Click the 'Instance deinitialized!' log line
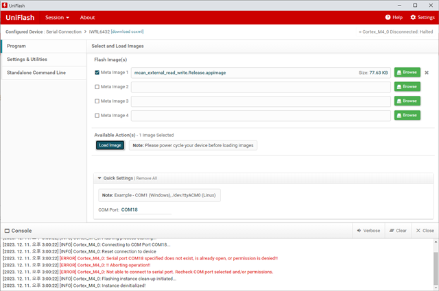Image resolution: width=439 pixels, height=291 pixels. 74,286
